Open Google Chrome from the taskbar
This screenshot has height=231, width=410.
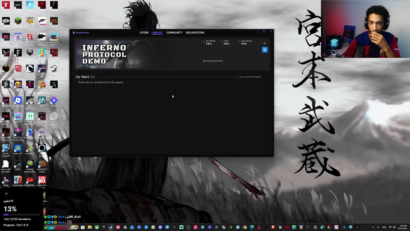(x=245, y=227)
